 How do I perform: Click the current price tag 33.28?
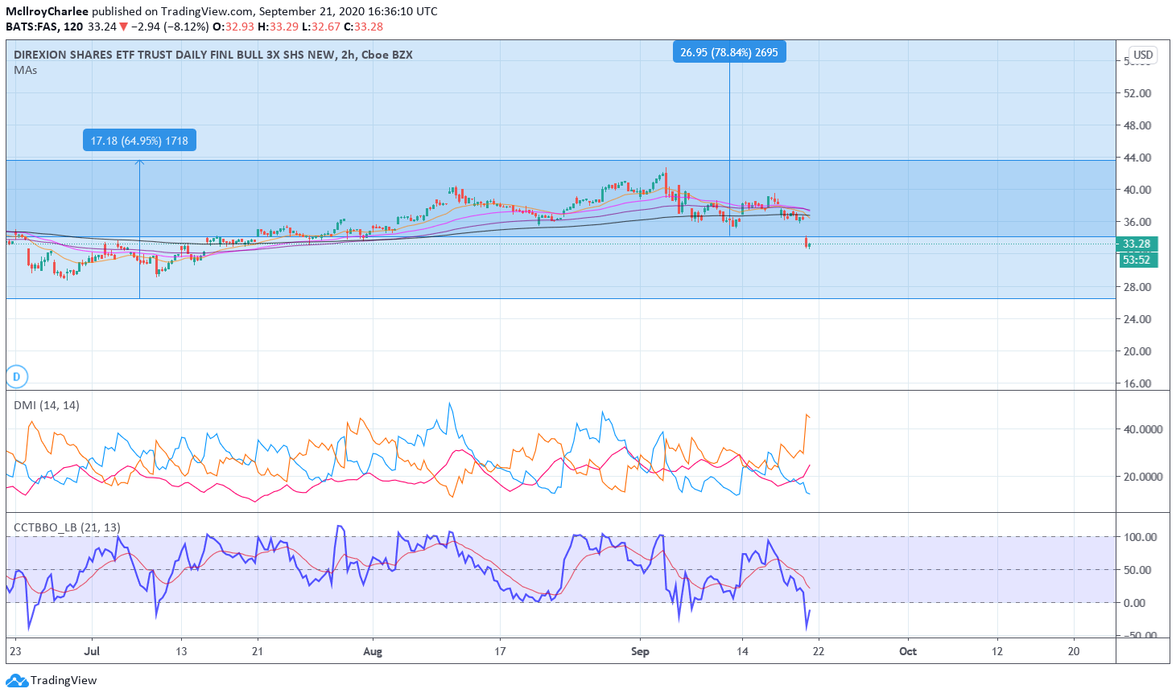pyautogui.click(x=1137, y=244)
